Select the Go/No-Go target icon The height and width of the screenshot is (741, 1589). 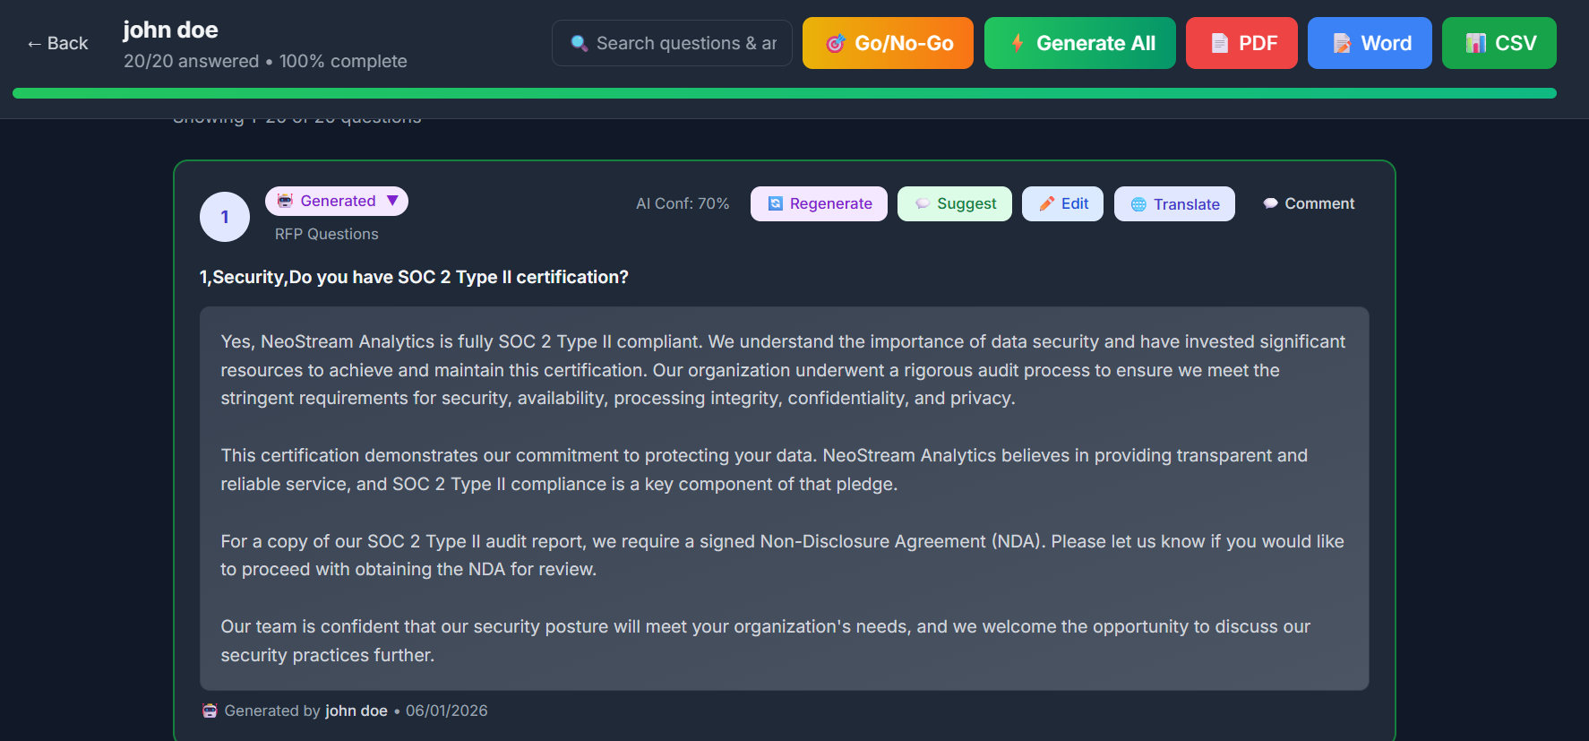[836, 42]
